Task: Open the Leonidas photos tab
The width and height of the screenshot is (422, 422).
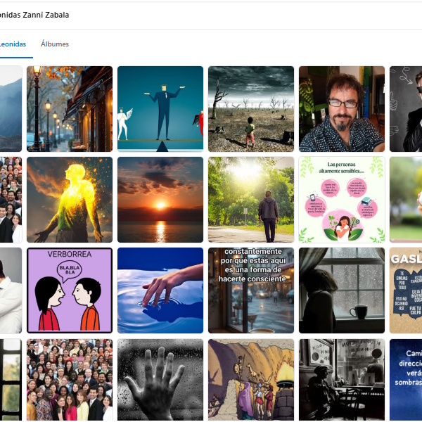Action: tap(13, 44)
